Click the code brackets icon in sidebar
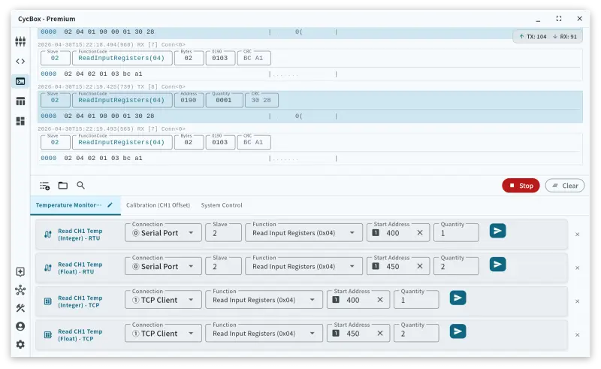This screenshot has height=369, width=601. [x=20, y=61]
